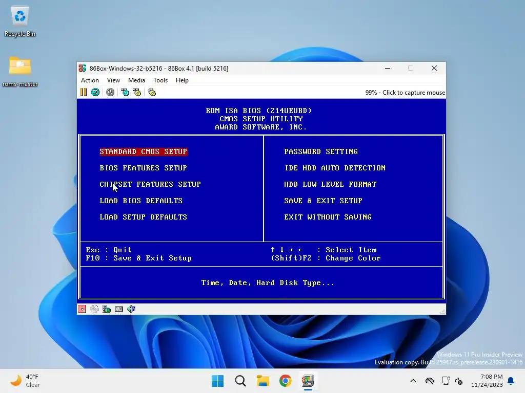This screenshot has height=393, width=525.
Task: Select SAVE & EXIT SETUP
Action: [x=324, y=201]
